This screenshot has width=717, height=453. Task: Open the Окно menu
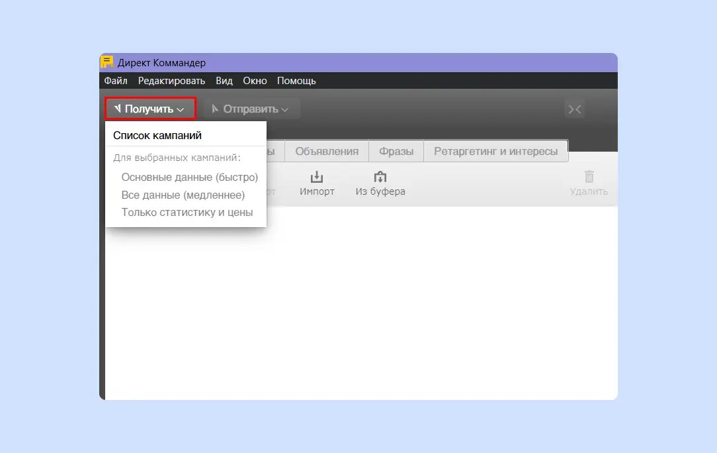coord(255,81)
